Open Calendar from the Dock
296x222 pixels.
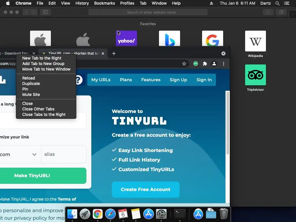point(123,214)
